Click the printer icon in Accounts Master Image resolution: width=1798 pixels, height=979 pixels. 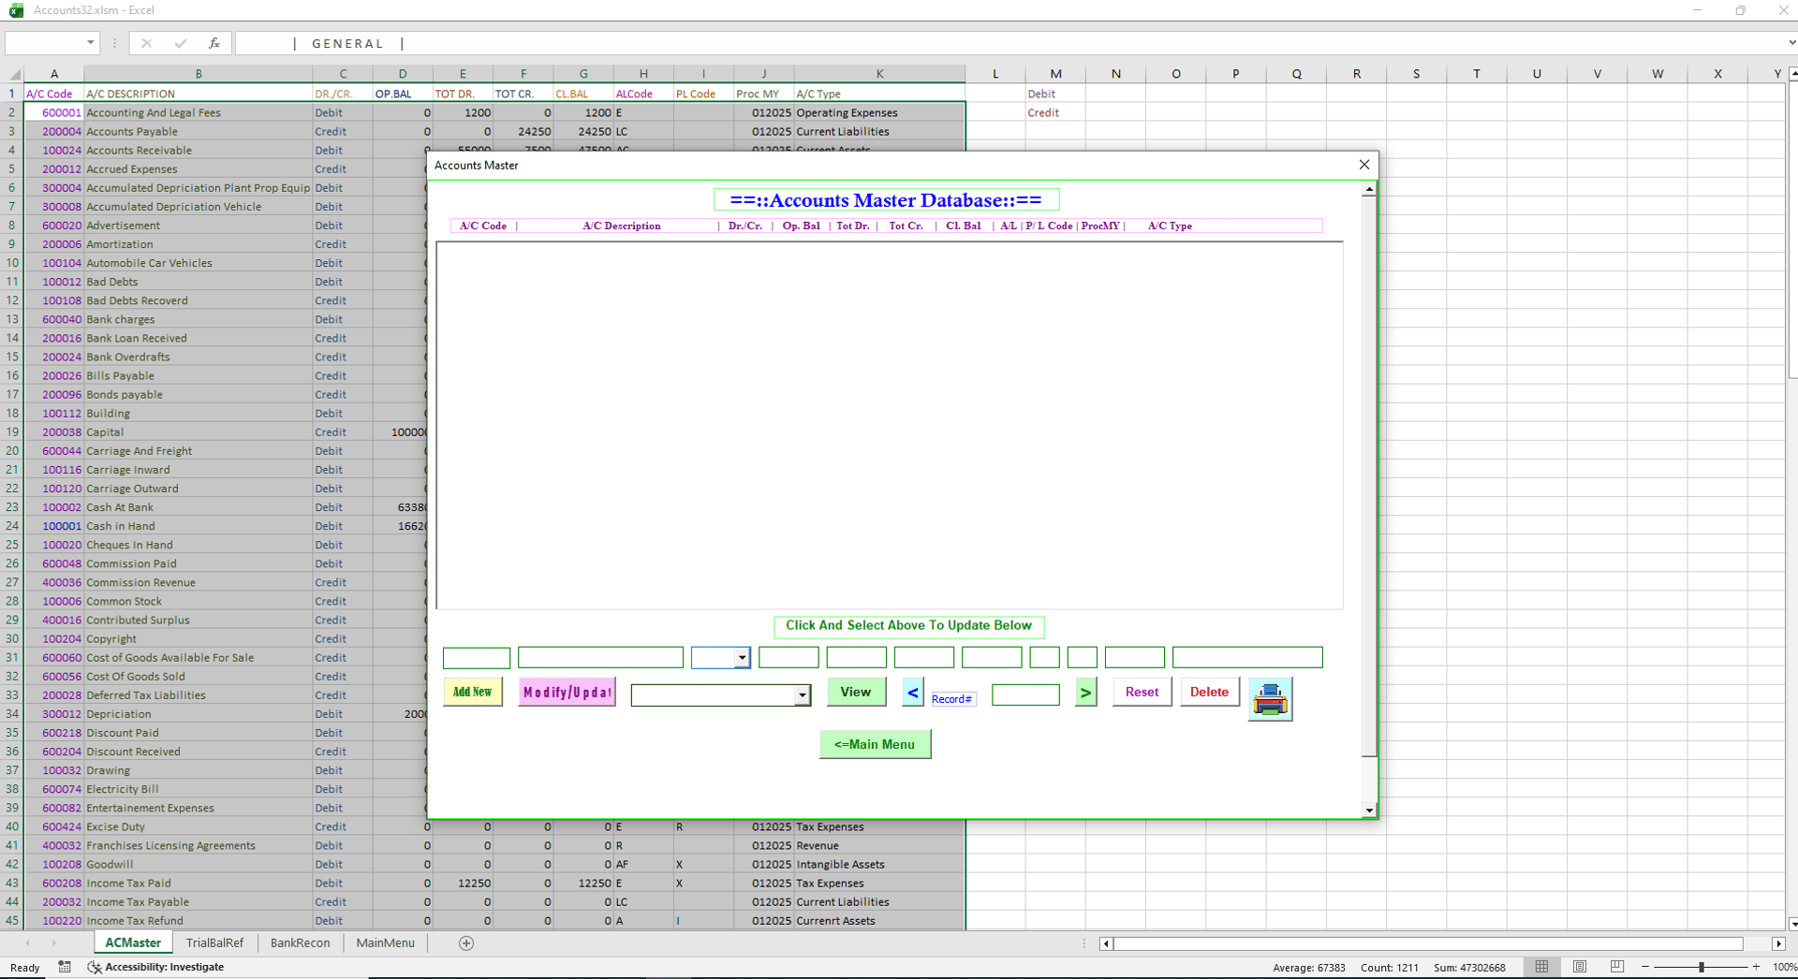(1270, 699)
